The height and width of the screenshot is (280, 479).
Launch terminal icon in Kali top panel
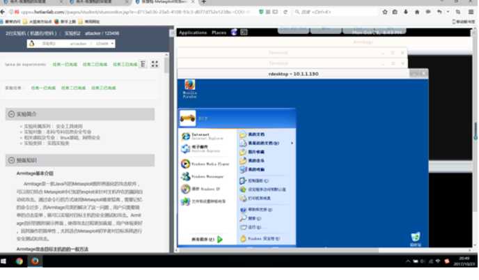tap(244, 32)
